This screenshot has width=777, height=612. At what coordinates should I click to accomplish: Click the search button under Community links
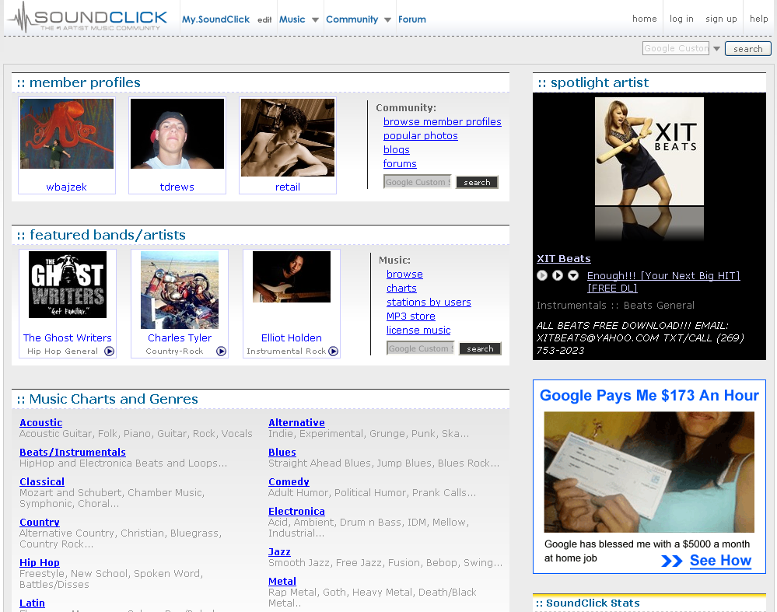[x=477, y=183]
